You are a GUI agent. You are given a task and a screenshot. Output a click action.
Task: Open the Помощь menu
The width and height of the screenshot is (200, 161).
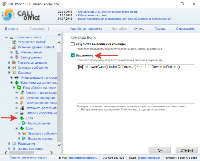pyautogui.click(x=160, y=29)
